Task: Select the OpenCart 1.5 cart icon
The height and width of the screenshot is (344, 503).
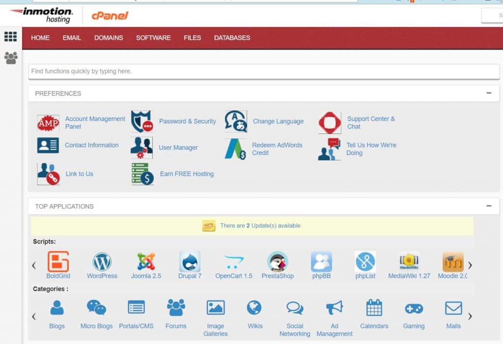Action: (x=233, y=262)
